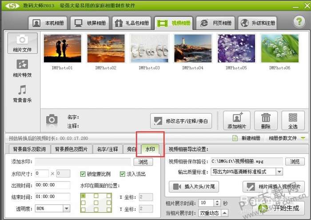311x220 pixels.
Task: Expand the 相册参数文件 dropdown arrow
Action: pyautogui.click(x=303, y=138)
